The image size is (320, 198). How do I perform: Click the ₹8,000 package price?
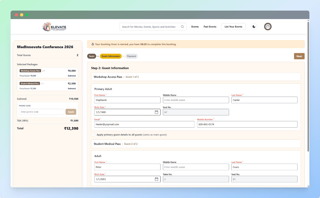pyautogui.click(x=72, y=71)
